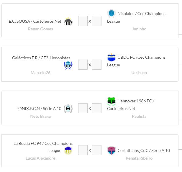The width and height of the screenshot is (182, 172).
Task: Click the Galácticos F.R team crest
Action: 68,65
